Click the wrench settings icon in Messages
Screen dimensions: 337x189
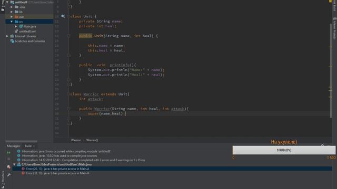click(9, 175)
